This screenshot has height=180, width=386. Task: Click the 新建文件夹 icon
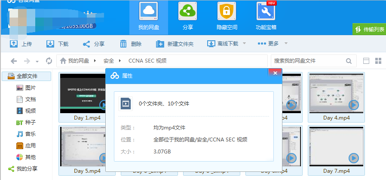coord(160,44)
